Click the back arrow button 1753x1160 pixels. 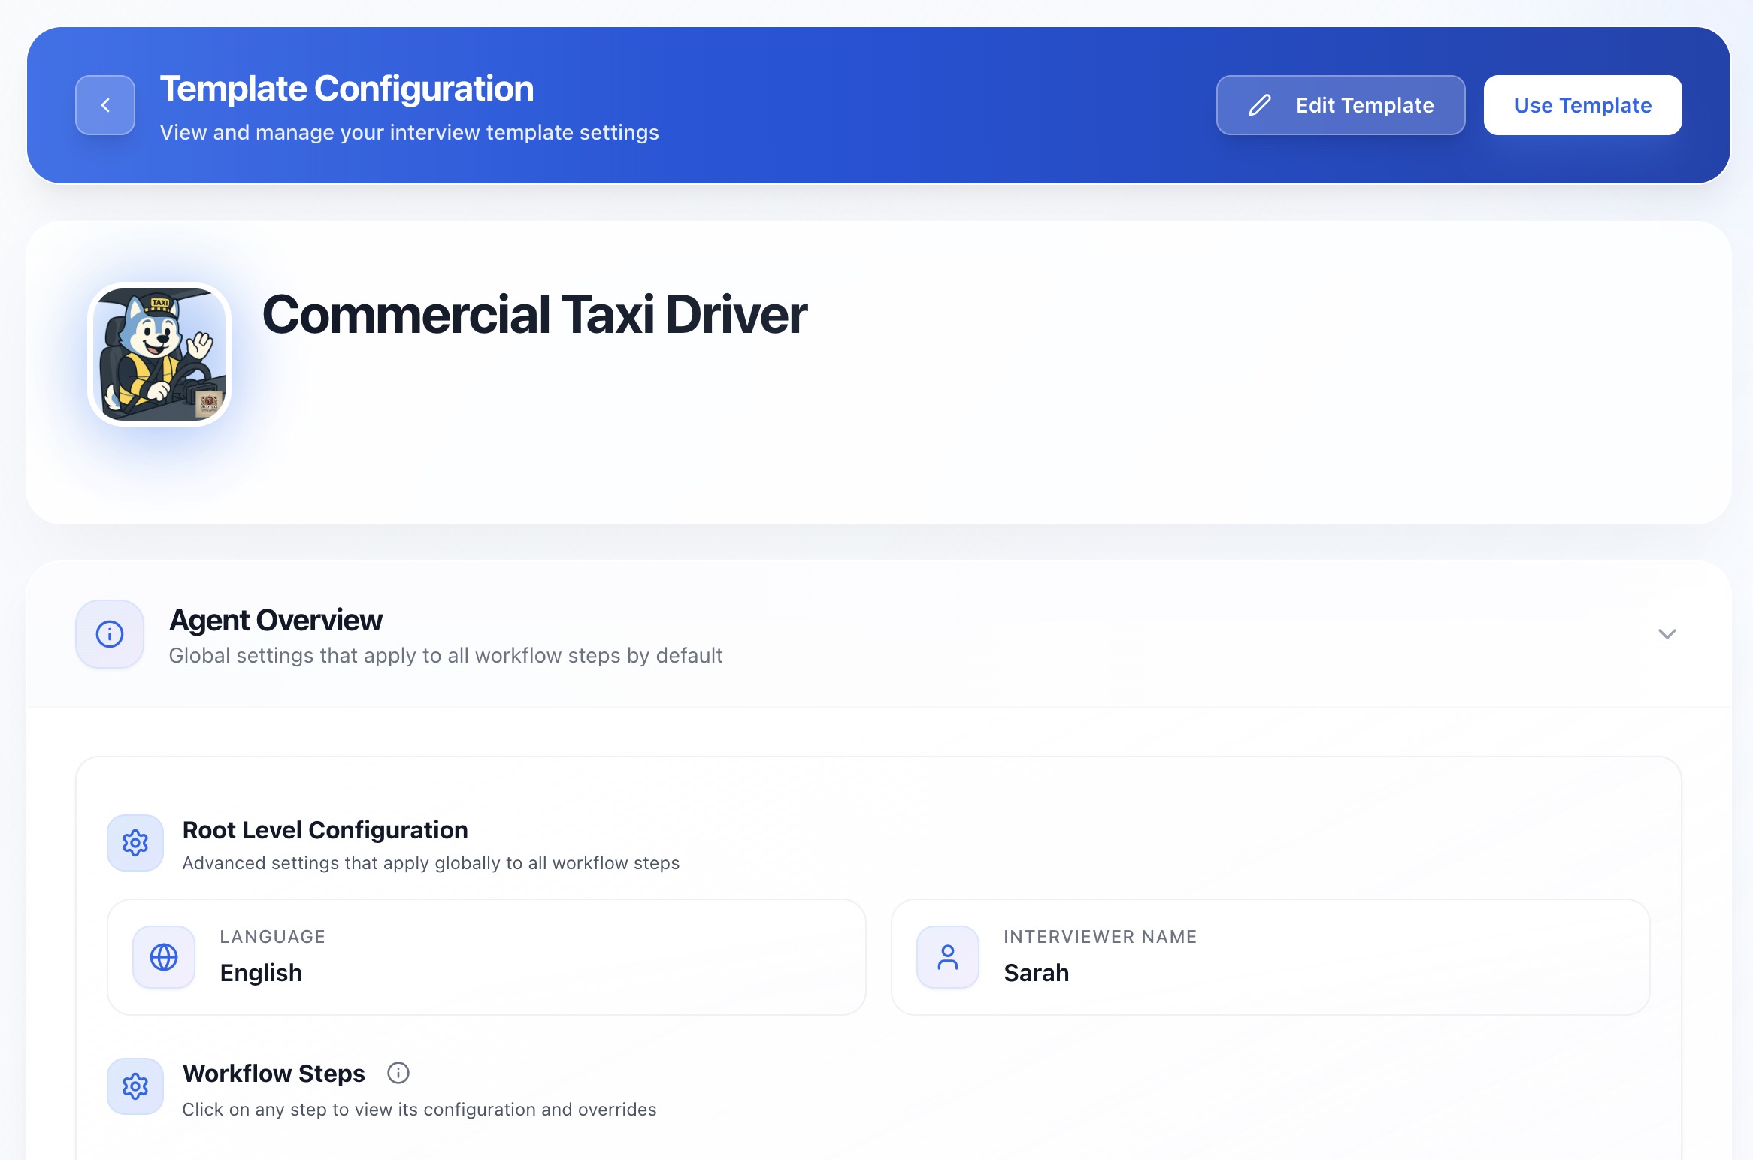105,105
